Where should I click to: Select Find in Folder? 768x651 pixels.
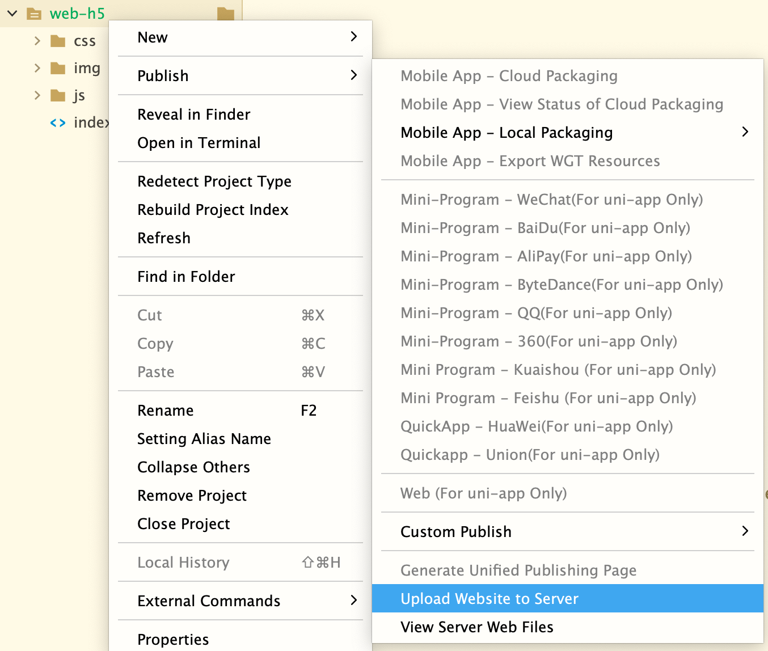click(240, 277)
